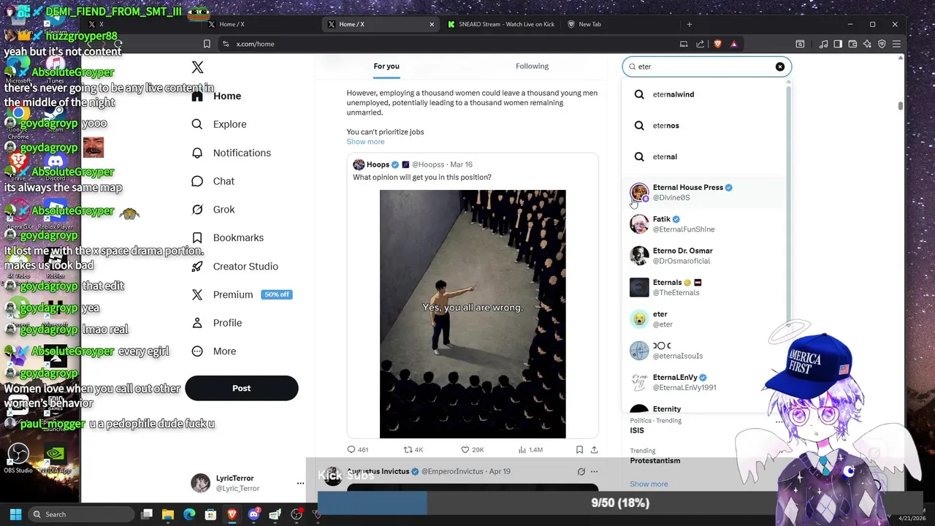Open a new browser tab
The width and height of the screenshot is (935, 526).
pyautogui.click(x=689, y=24)
